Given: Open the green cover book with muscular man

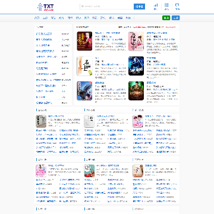Looking at the screenshot, I should pyautogui.click(x=136, y=91).
